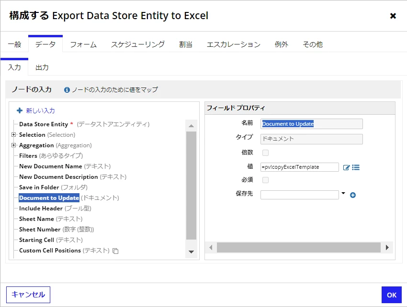
Task: Click the horizontal scrollbar thumb in フィールドプロパティ
Action: 299,248
